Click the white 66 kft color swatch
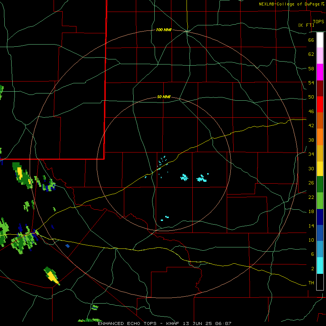The image size is (326, 326). click(x=320, y=40)
